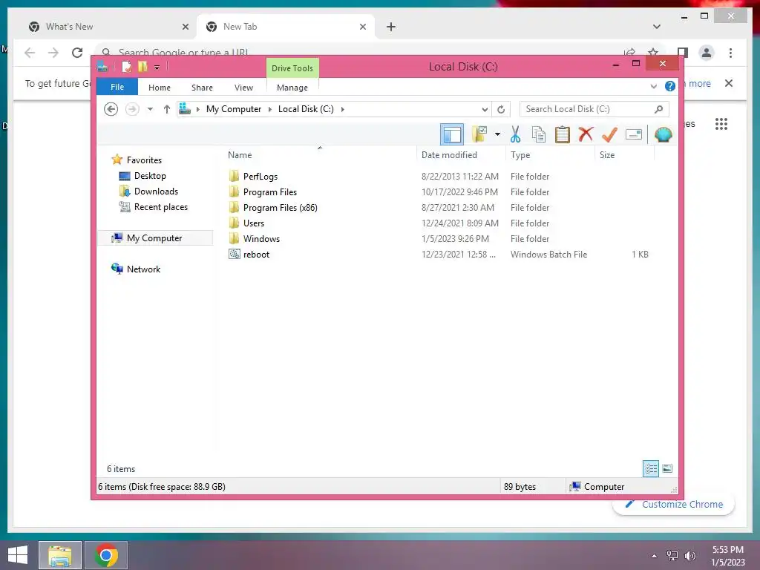Toggle the navigation pane toolbar button
The width and height of the screenshot is (760, 570).
[x=452, y=134]
